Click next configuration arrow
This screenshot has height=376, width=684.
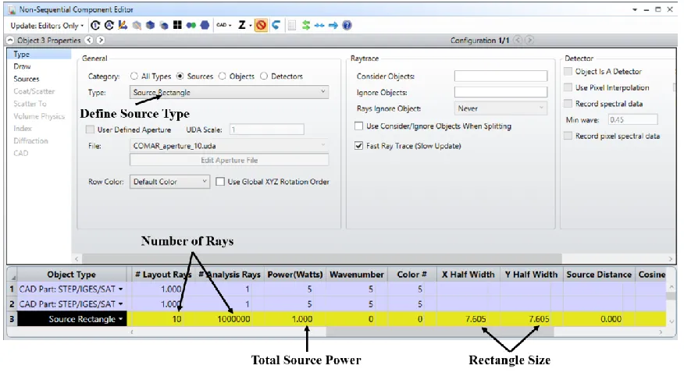coord(529,40)
